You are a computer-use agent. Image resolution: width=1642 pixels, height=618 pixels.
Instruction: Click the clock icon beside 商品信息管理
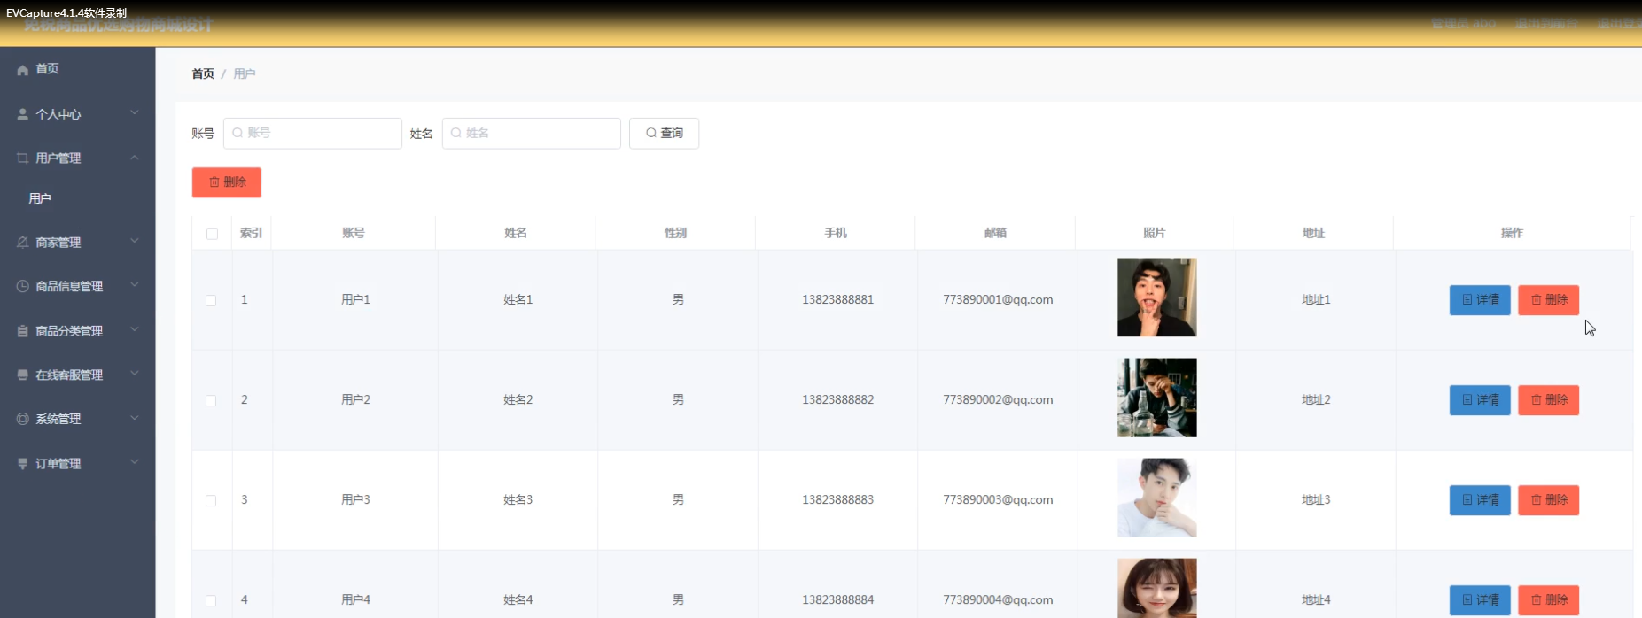pos(23,286)
